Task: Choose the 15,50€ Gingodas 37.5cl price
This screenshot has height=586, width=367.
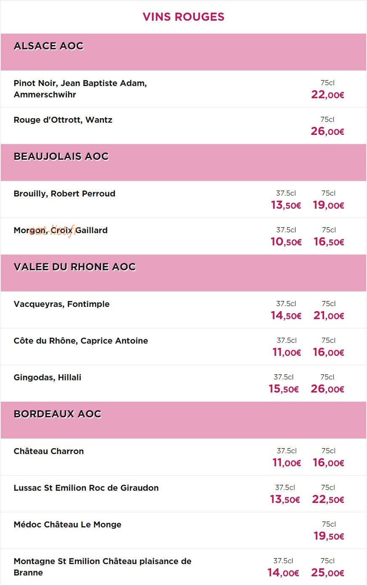Action: (284, 389)
